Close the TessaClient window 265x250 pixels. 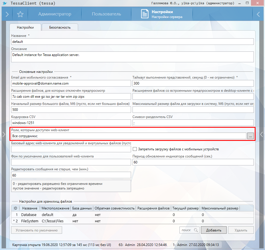point(259,3)
